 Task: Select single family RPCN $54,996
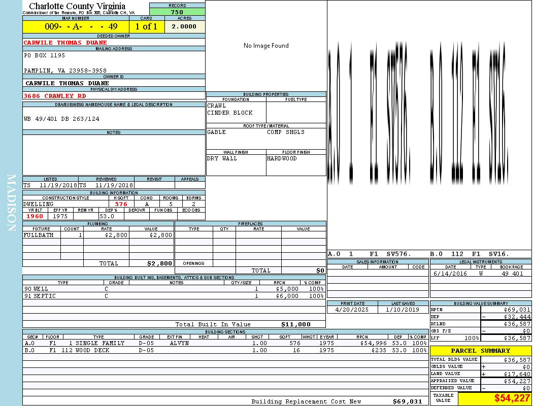coord(373,343)
